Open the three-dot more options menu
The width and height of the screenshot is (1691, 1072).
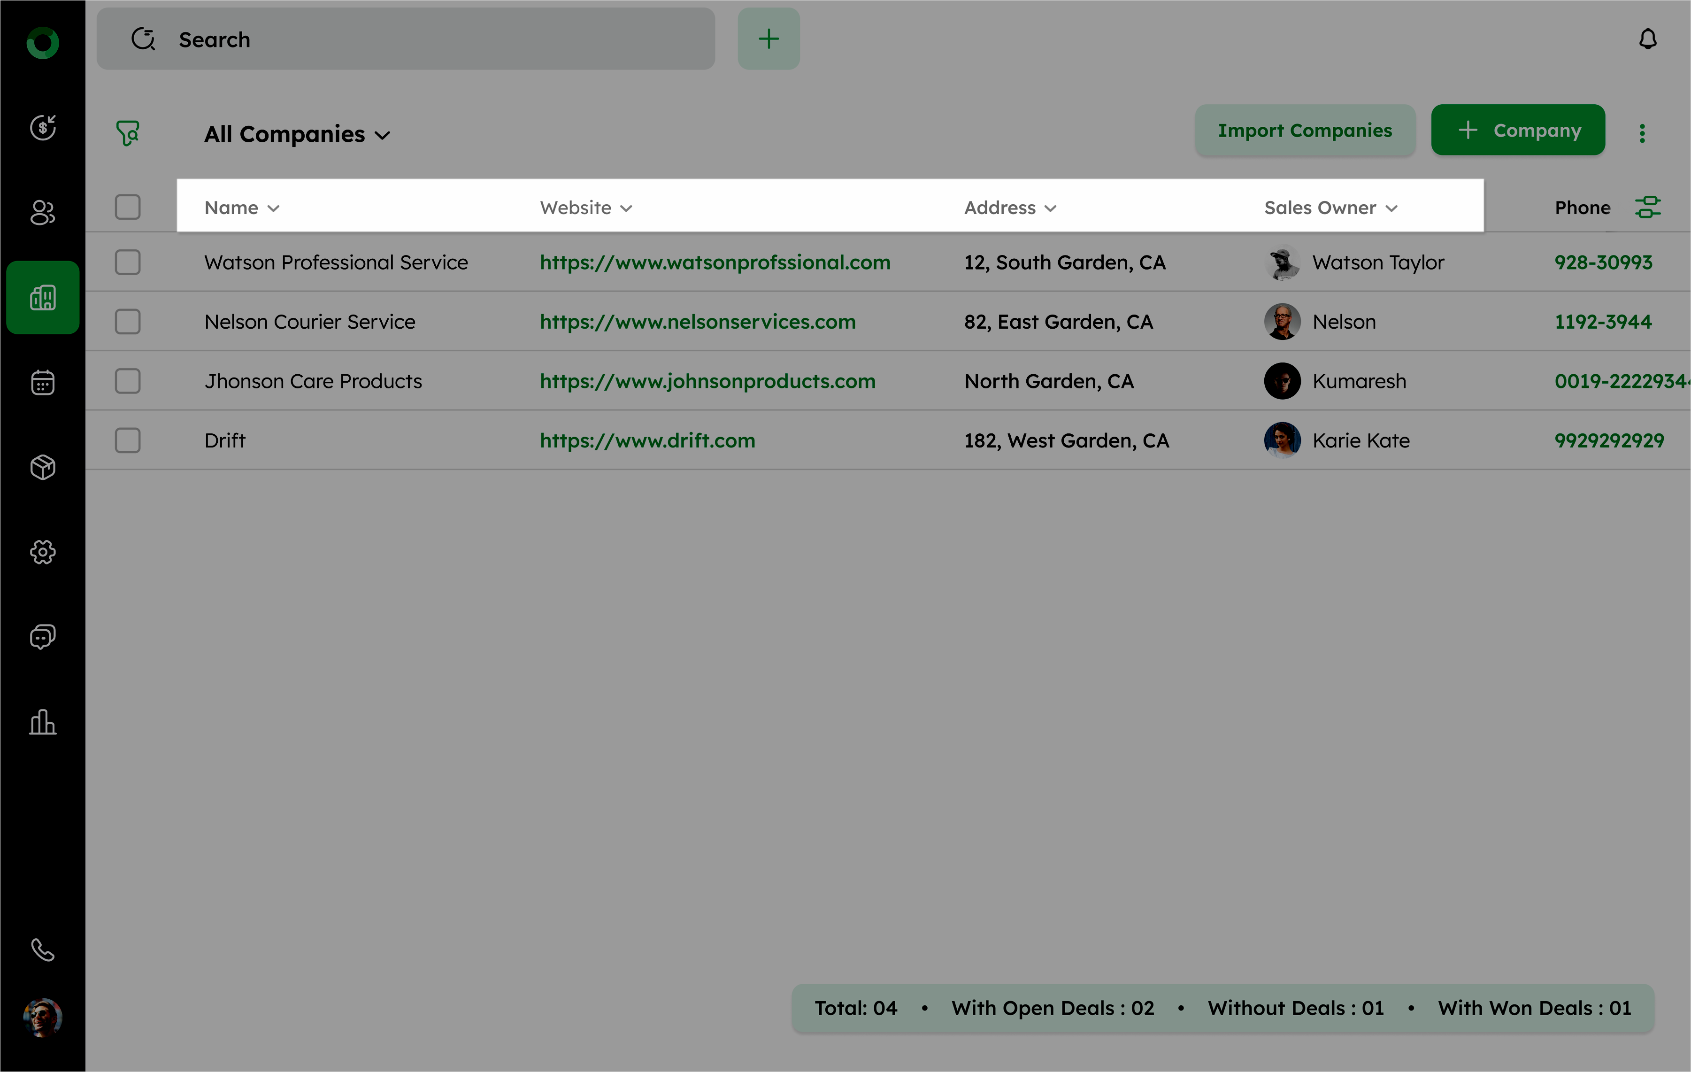pyautogui.click(x=1642, y=133)
